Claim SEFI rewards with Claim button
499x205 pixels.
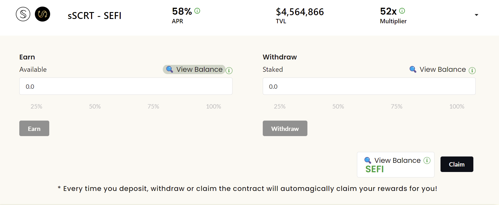pos(457,164)
